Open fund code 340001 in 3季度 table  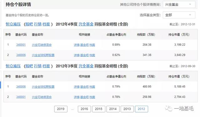tap(21, 97)
